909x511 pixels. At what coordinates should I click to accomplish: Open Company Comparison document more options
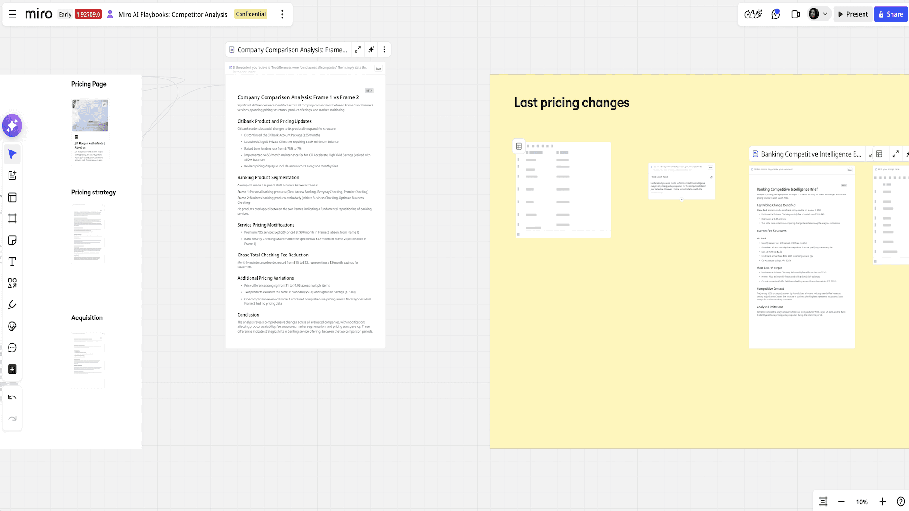tap(384, 49)
